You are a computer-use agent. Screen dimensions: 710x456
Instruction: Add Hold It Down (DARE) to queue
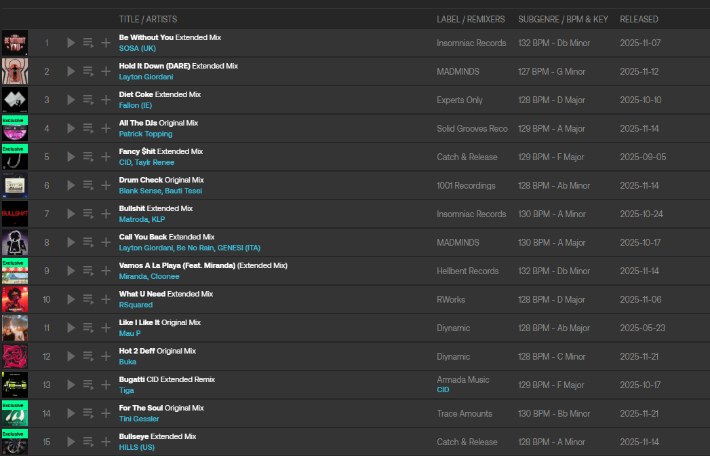coord(88,71)
